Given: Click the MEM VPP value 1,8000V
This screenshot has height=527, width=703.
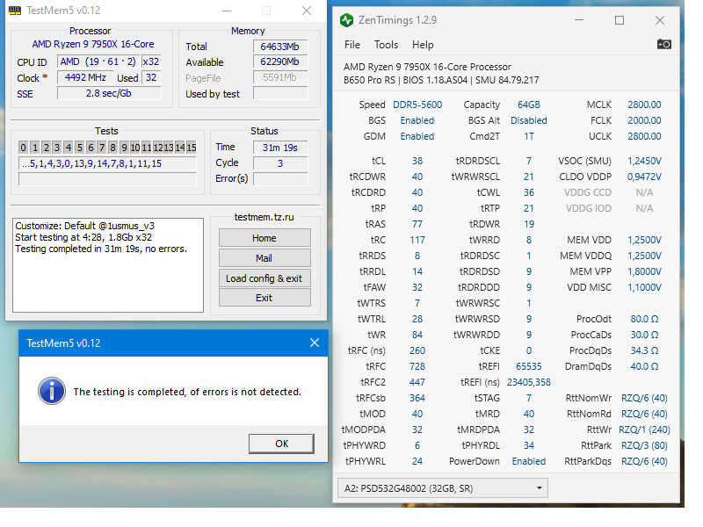Looking at the screenshot, I should click(644, 271).
